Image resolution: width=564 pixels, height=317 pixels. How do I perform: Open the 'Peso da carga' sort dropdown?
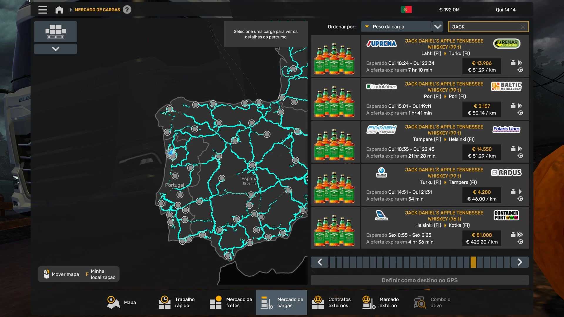(396, 27)
